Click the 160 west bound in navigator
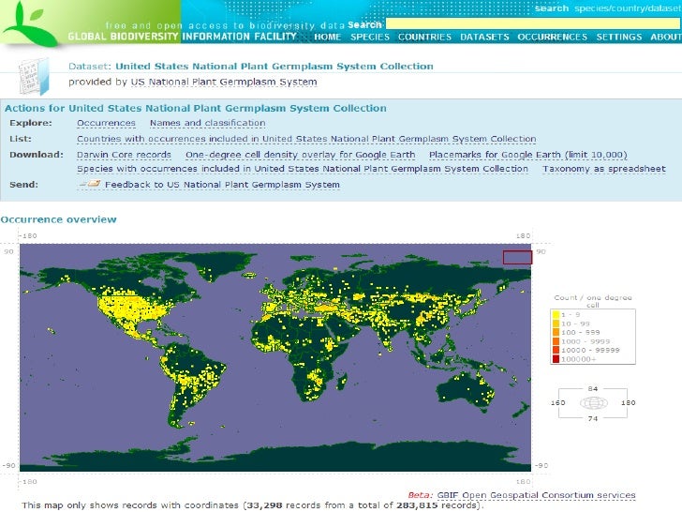 [558, 402]
